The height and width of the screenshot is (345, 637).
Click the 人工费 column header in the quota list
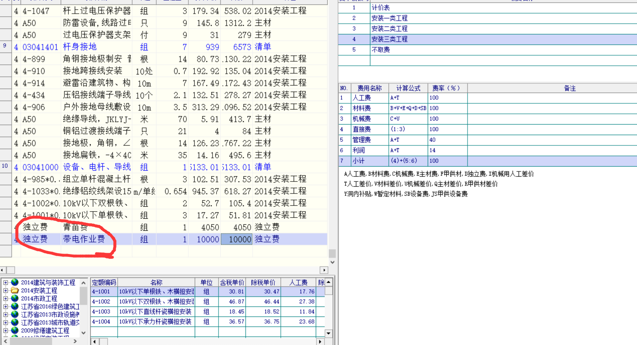(298, 282)
